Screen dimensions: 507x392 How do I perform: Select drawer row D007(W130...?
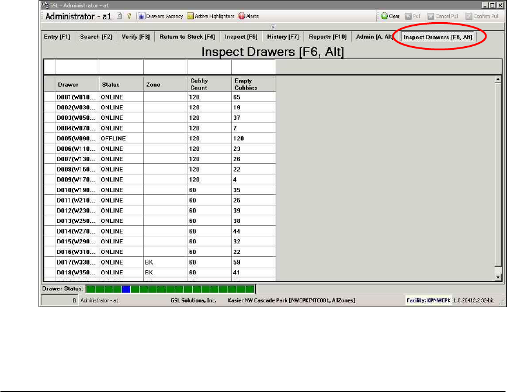(160, 159)
